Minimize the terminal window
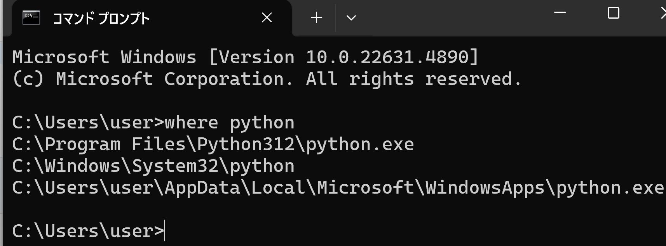Image resolution: width=666 pixels, height=246 pixels. point(560,13)
